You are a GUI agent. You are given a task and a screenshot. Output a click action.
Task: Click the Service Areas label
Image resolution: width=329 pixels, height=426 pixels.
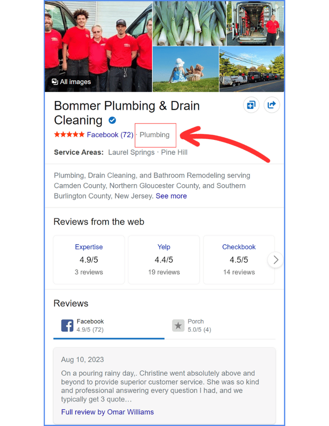point(78,152)
